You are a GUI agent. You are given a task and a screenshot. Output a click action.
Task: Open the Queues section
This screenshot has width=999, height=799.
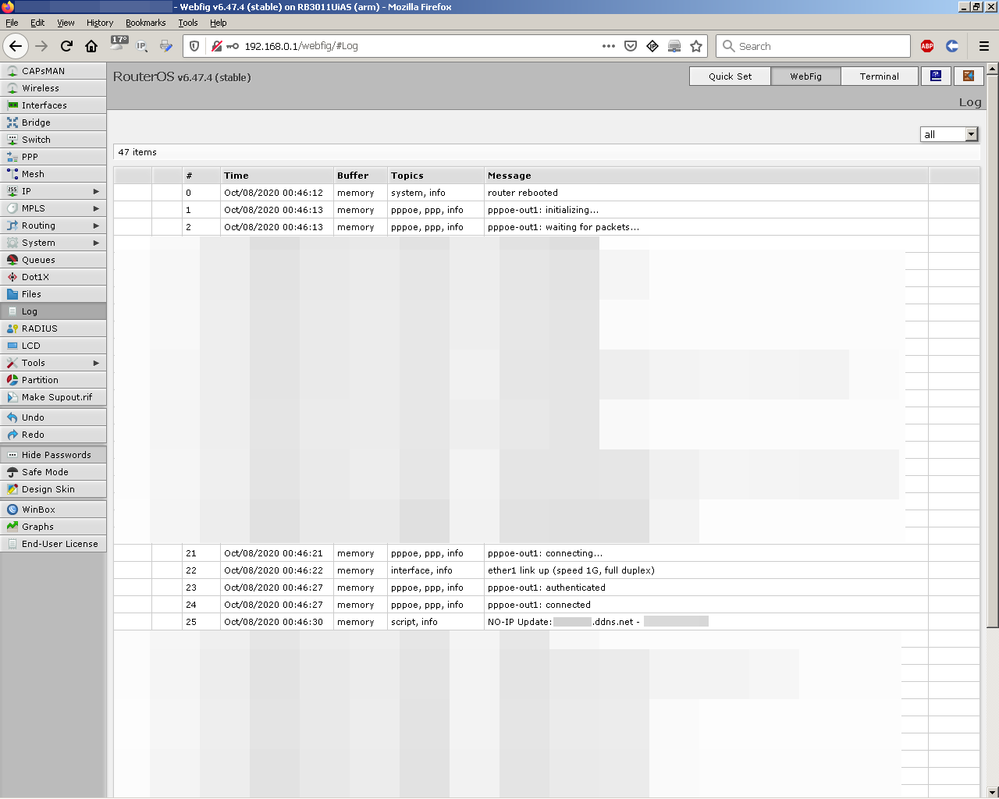53,260
